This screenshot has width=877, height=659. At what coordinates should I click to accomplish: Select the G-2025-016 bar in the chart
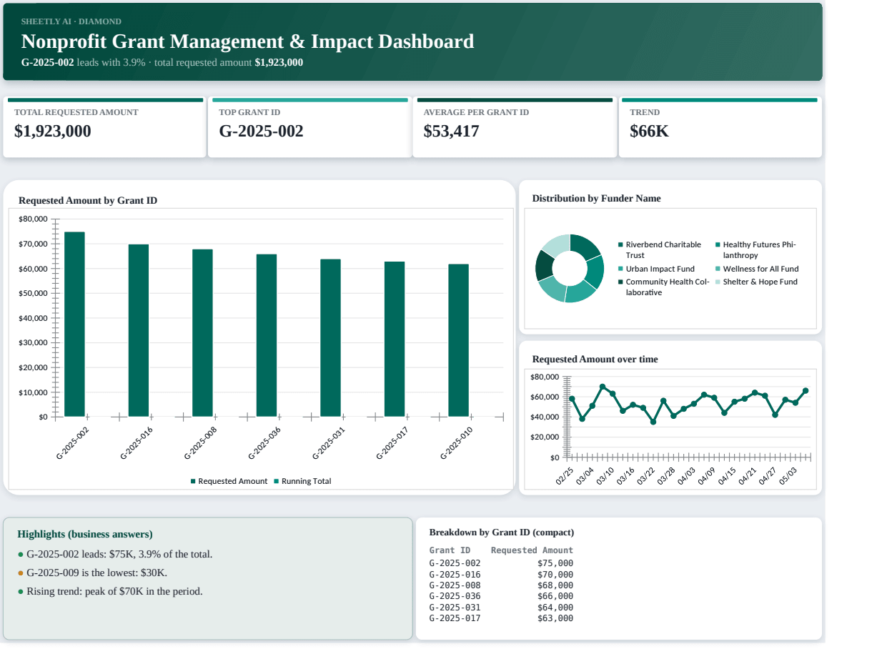139,330
